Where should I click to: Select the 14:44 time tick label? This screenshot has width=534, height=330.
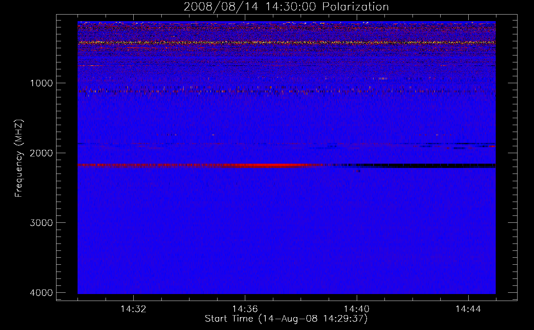point(468,309)
